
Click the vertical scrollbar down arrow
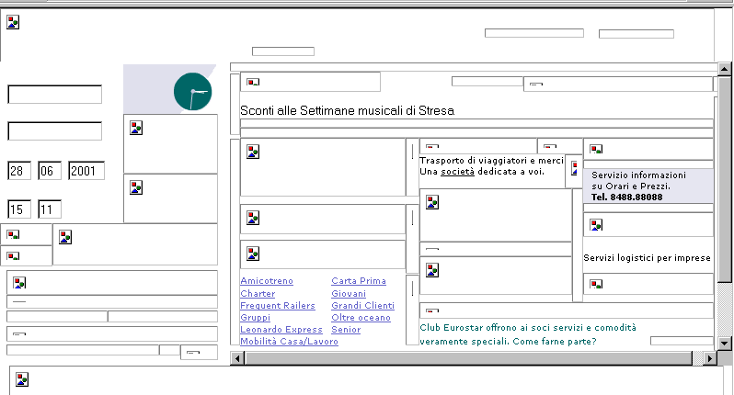[724, 344]
